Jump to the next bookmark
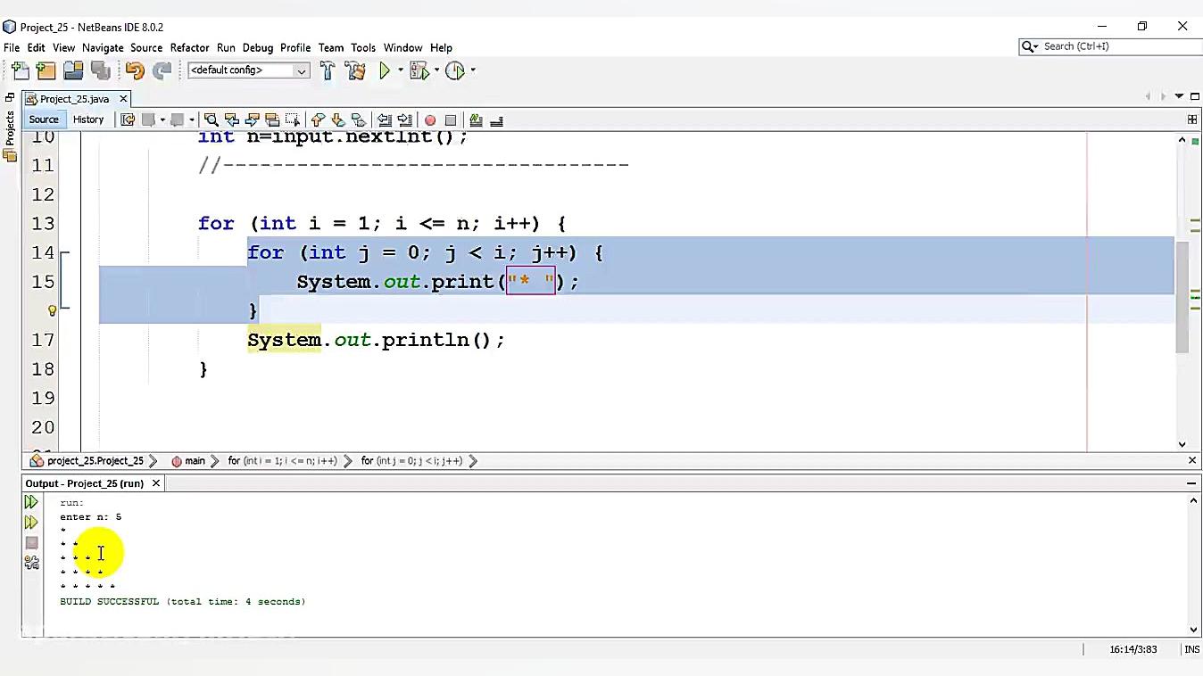The width and height of the screenshot is (1203, 676). click(x=338, y=120)
